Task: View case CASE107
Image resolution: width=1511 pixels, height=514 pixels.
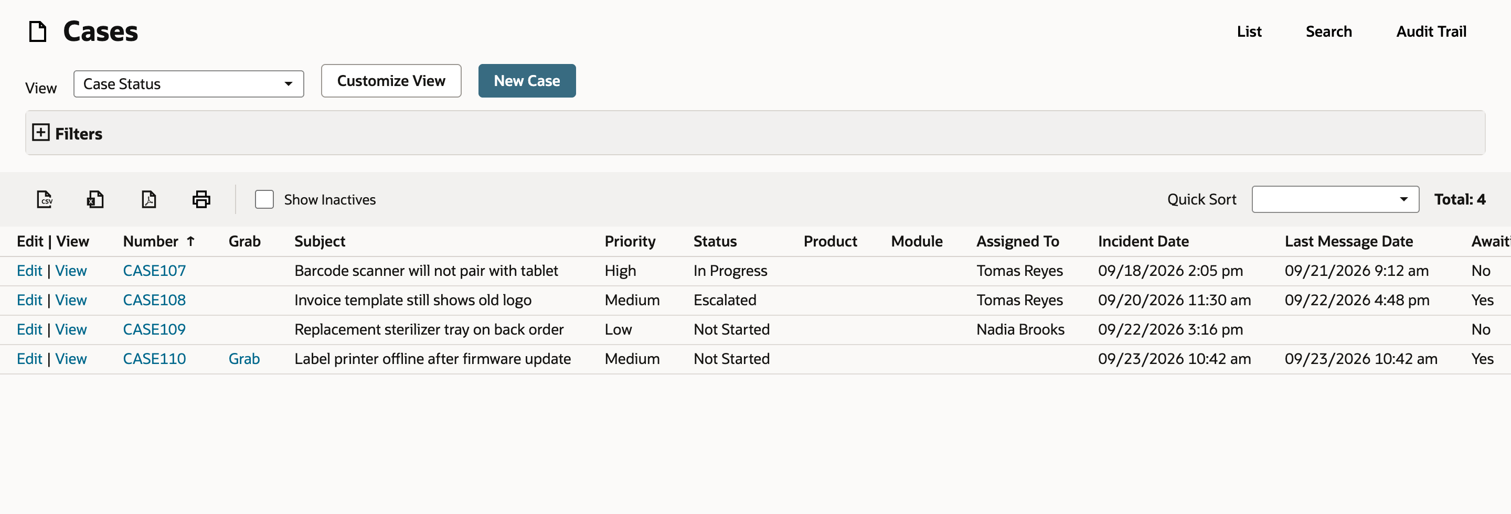Action: 71,271
